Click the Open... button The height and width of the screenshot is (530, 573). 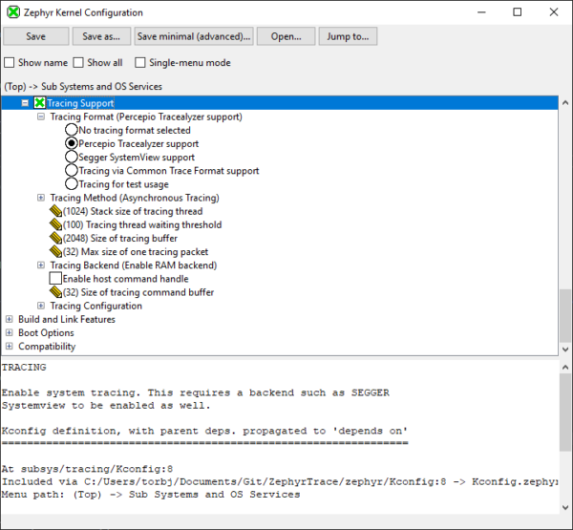click(x=286, y=36)
